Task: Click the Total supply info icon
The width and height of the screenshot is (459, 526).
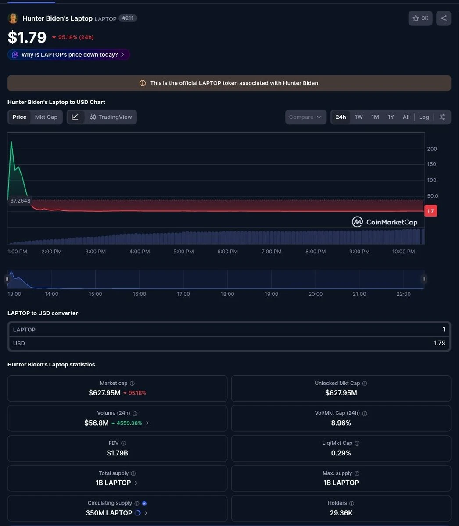Action: [133, 473]
